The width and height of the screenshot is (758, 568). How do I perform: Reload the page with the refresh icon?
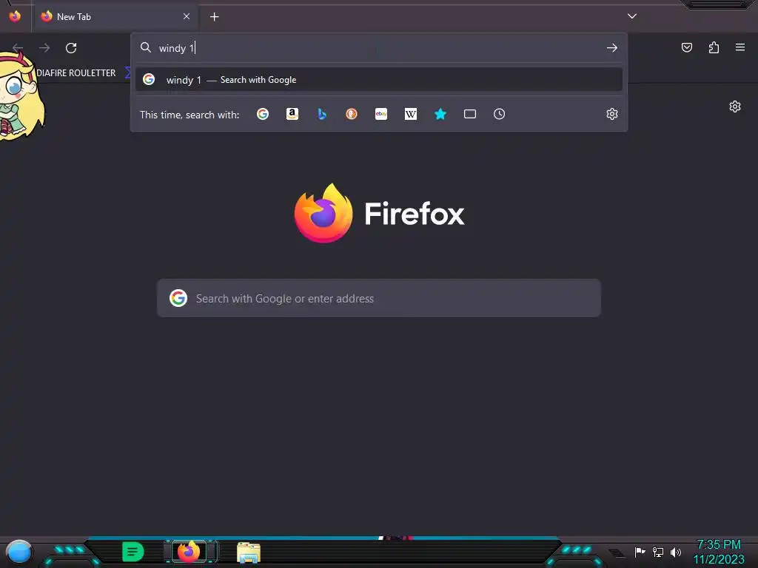[71, 48]
